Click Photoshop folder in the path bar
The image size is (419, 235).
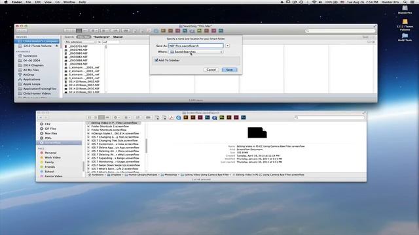pyautogui.click(x=169, y=175)
